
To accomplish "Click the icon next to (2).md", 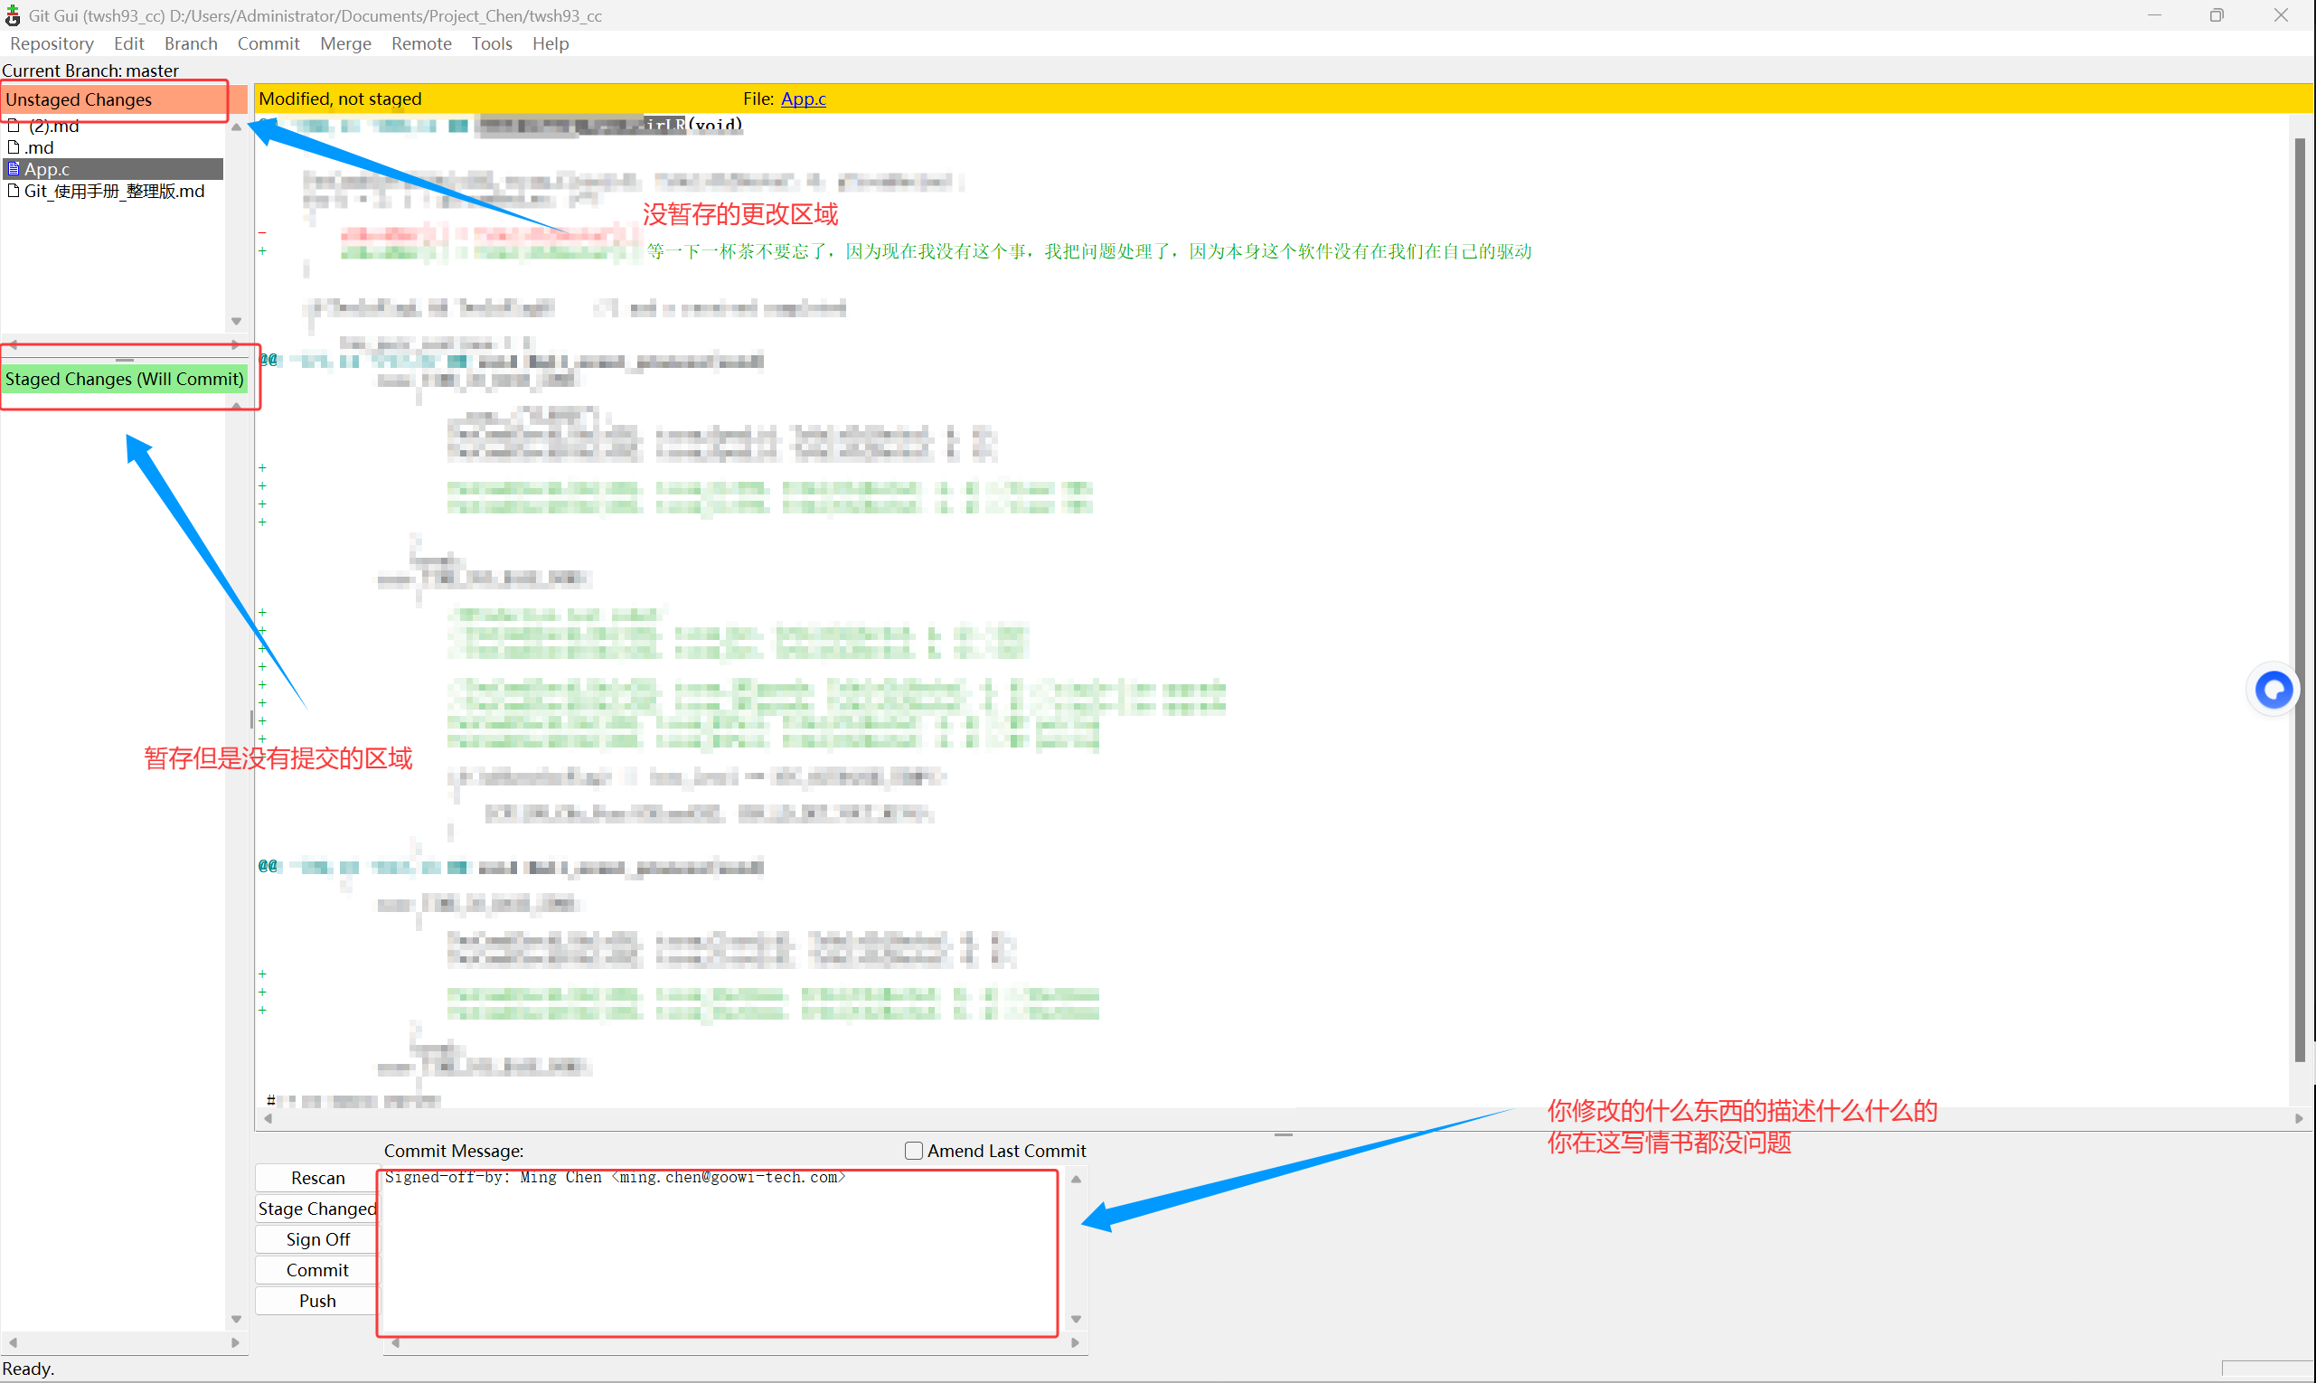I will 13,126.
